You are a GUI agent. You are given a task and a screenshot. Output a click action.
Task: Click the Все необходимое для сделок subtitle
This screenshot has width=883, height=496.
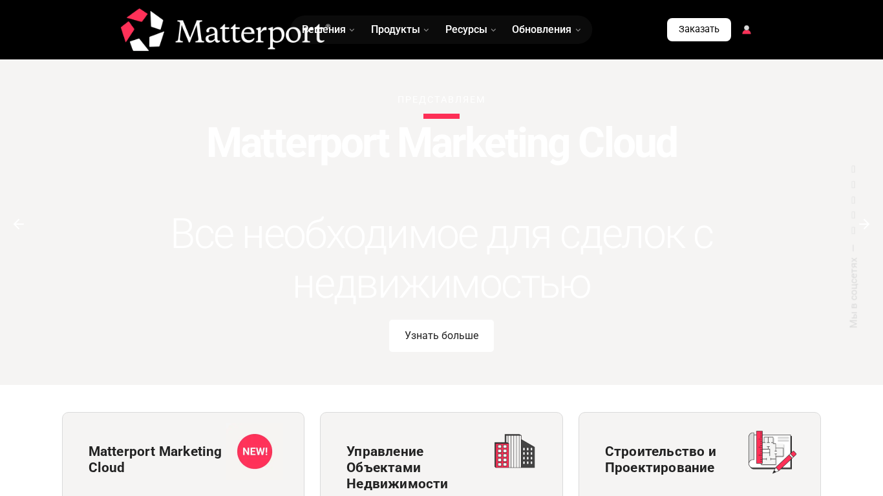441,258
